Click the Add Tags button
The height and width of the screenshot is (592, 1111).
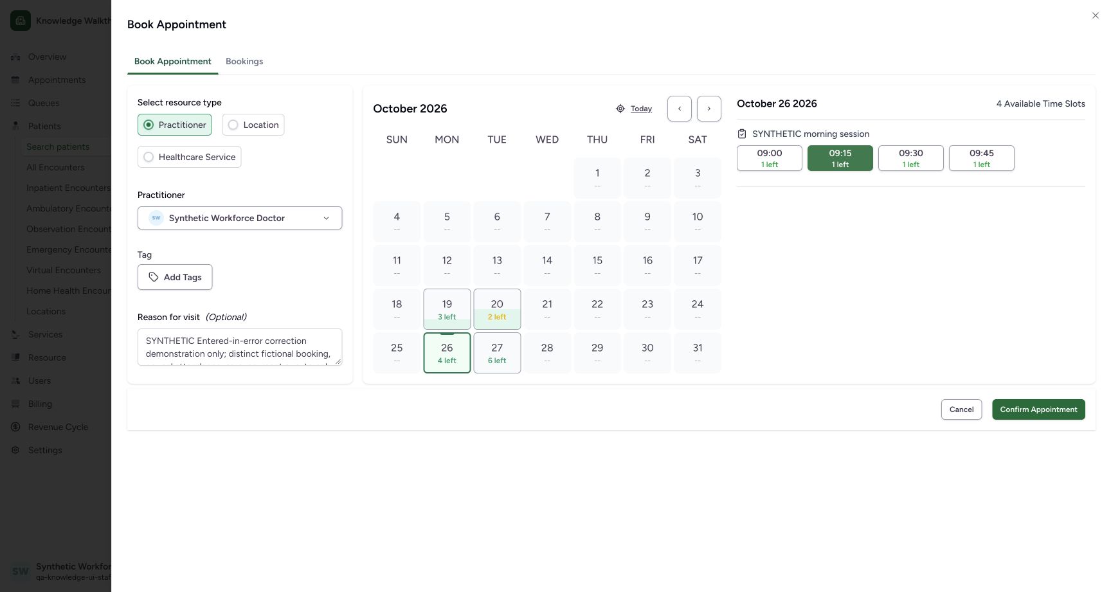coord(175,277)
